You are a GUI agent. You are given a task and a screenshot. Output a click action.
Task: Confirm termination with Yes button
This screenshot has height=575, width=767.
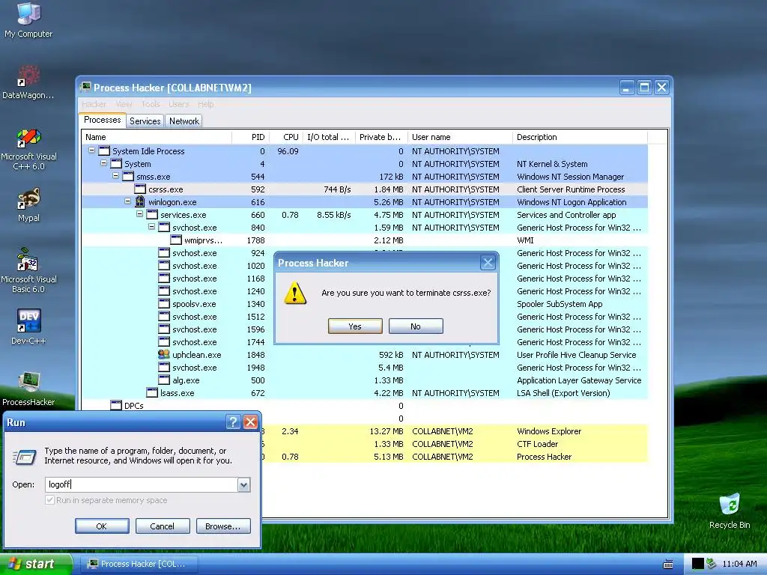point(355,326)
